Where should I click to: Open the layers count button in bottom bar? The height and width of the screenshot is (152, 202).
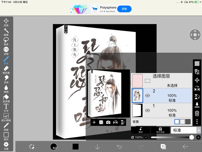tap(163, 146)
